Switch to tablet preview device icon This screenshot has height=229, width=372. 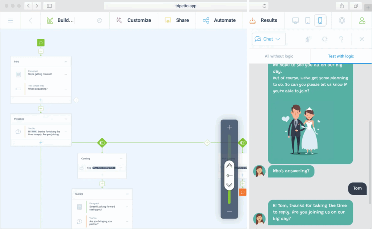pos(308,21)
